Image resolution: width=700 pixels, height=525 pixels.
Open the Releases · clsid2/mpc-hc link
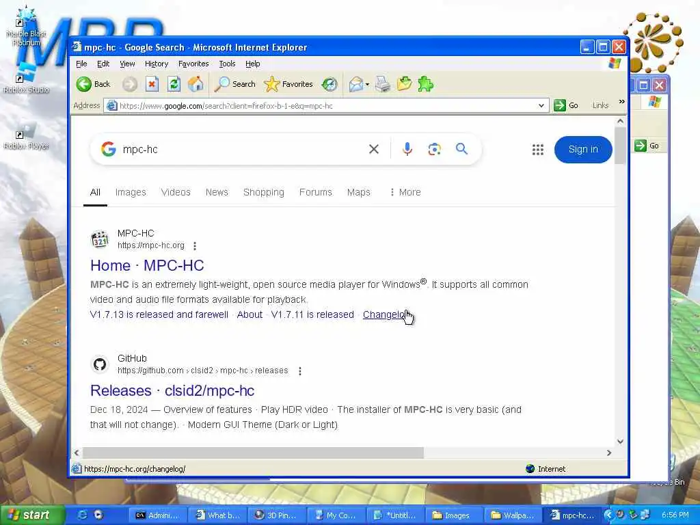[172, 390]
